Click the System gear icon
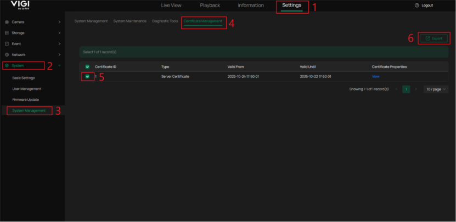Viewport: 456px width, 222px height. 7,66
